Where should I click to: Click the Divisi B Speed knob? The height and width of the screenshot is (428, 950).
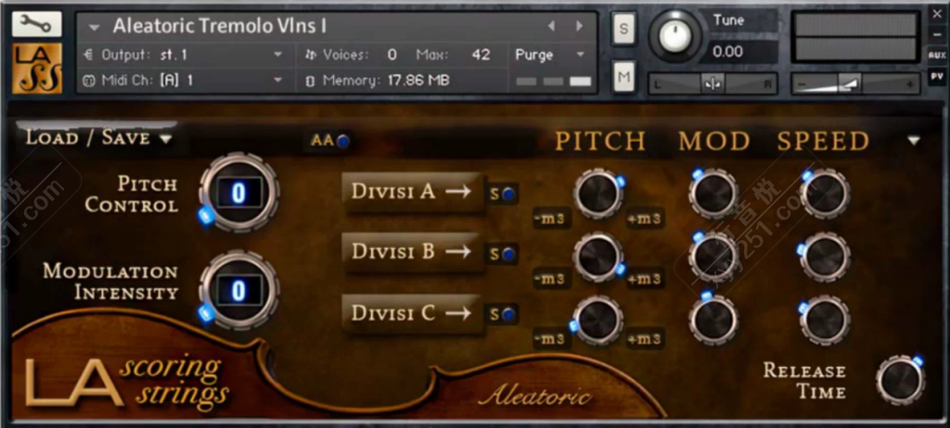pos(825,257)
